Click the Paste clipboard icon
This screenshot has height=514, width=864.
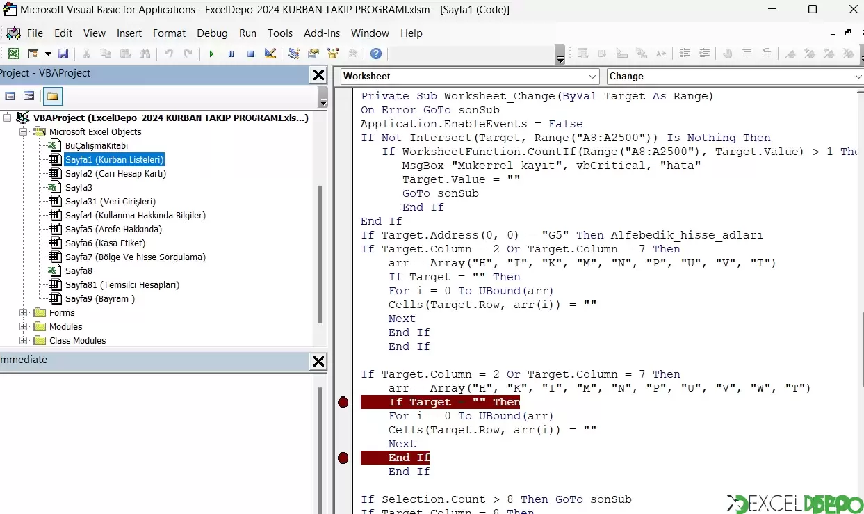[125, 54]
